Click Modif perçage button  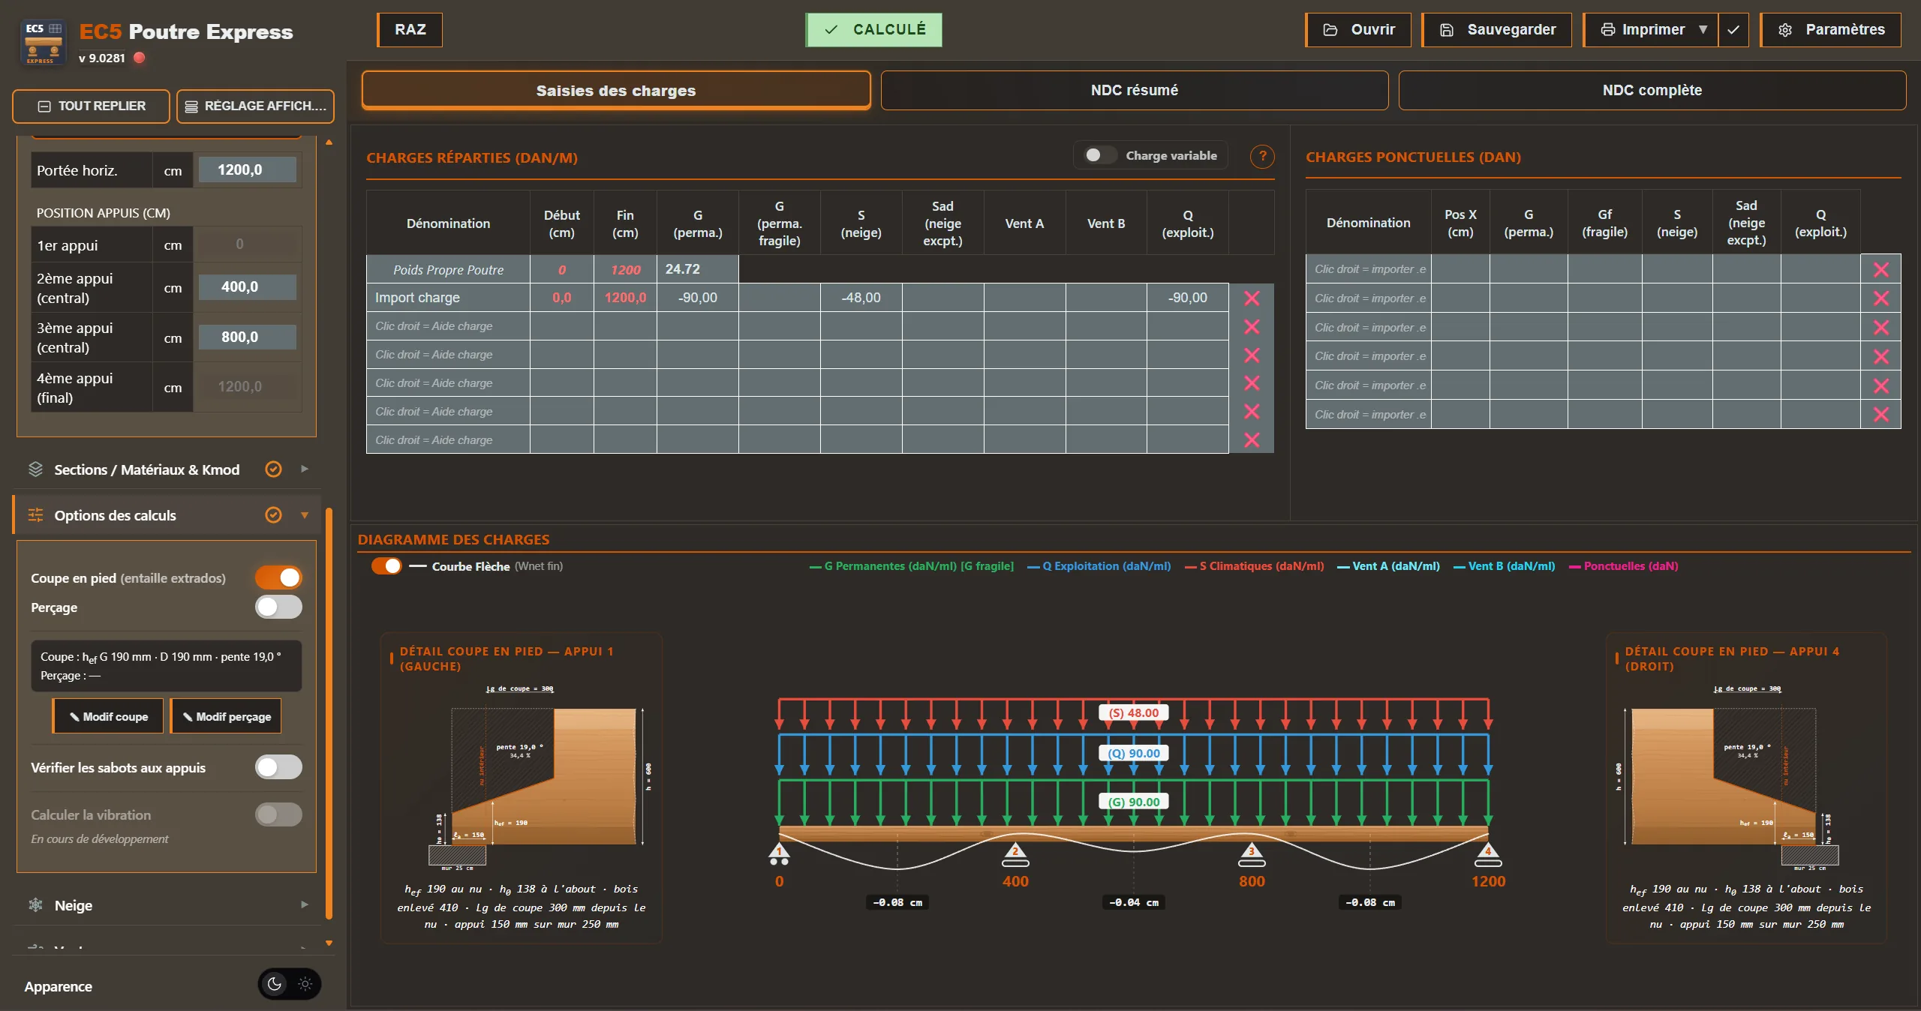click(x=226, y=716)
